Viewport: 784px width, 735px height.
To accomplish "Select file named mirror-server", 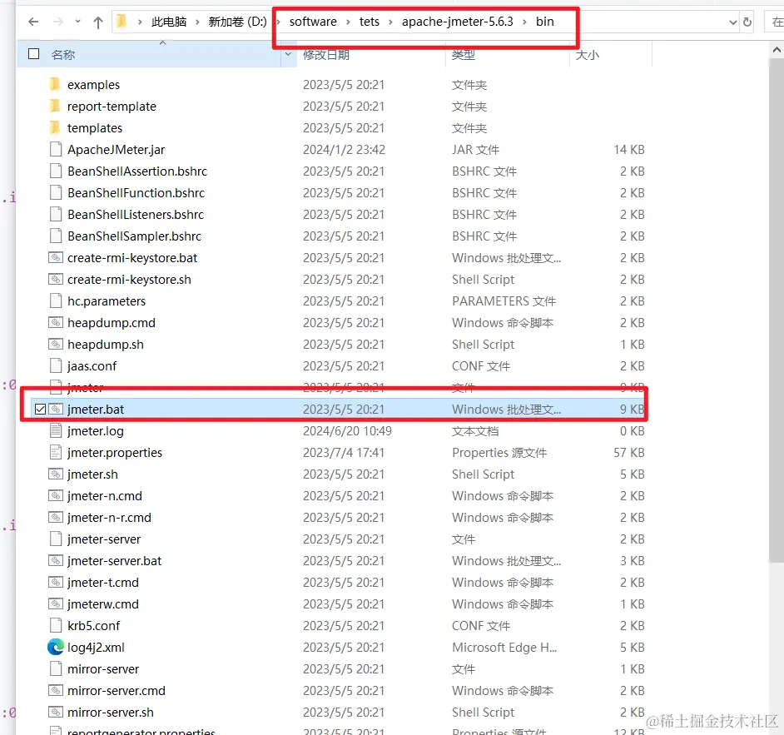I will [103, 669].
